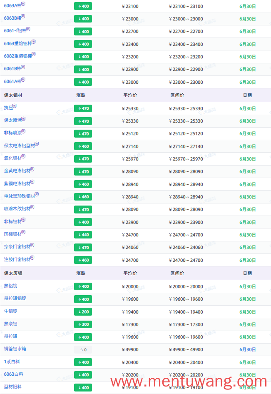Open the 熟杂铝 link
Viewport: 271px width, 394px height.
click(10, 324)
